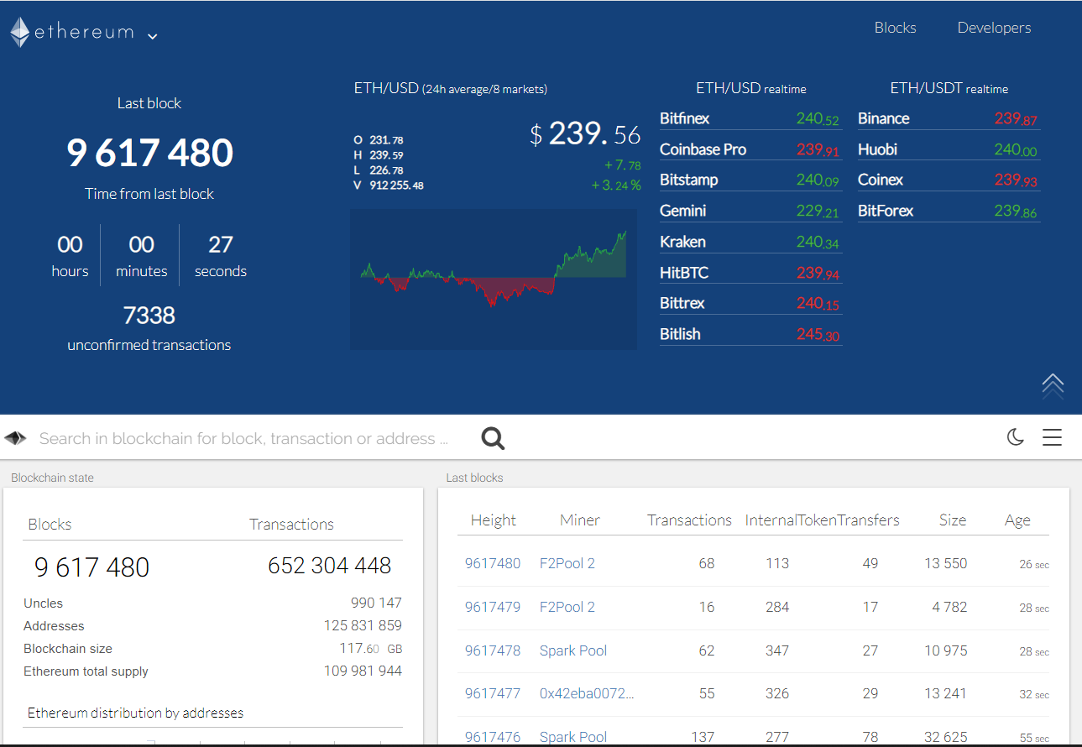
Task: Open miner address 0x42eba0072...
Action: coord(587,694)
